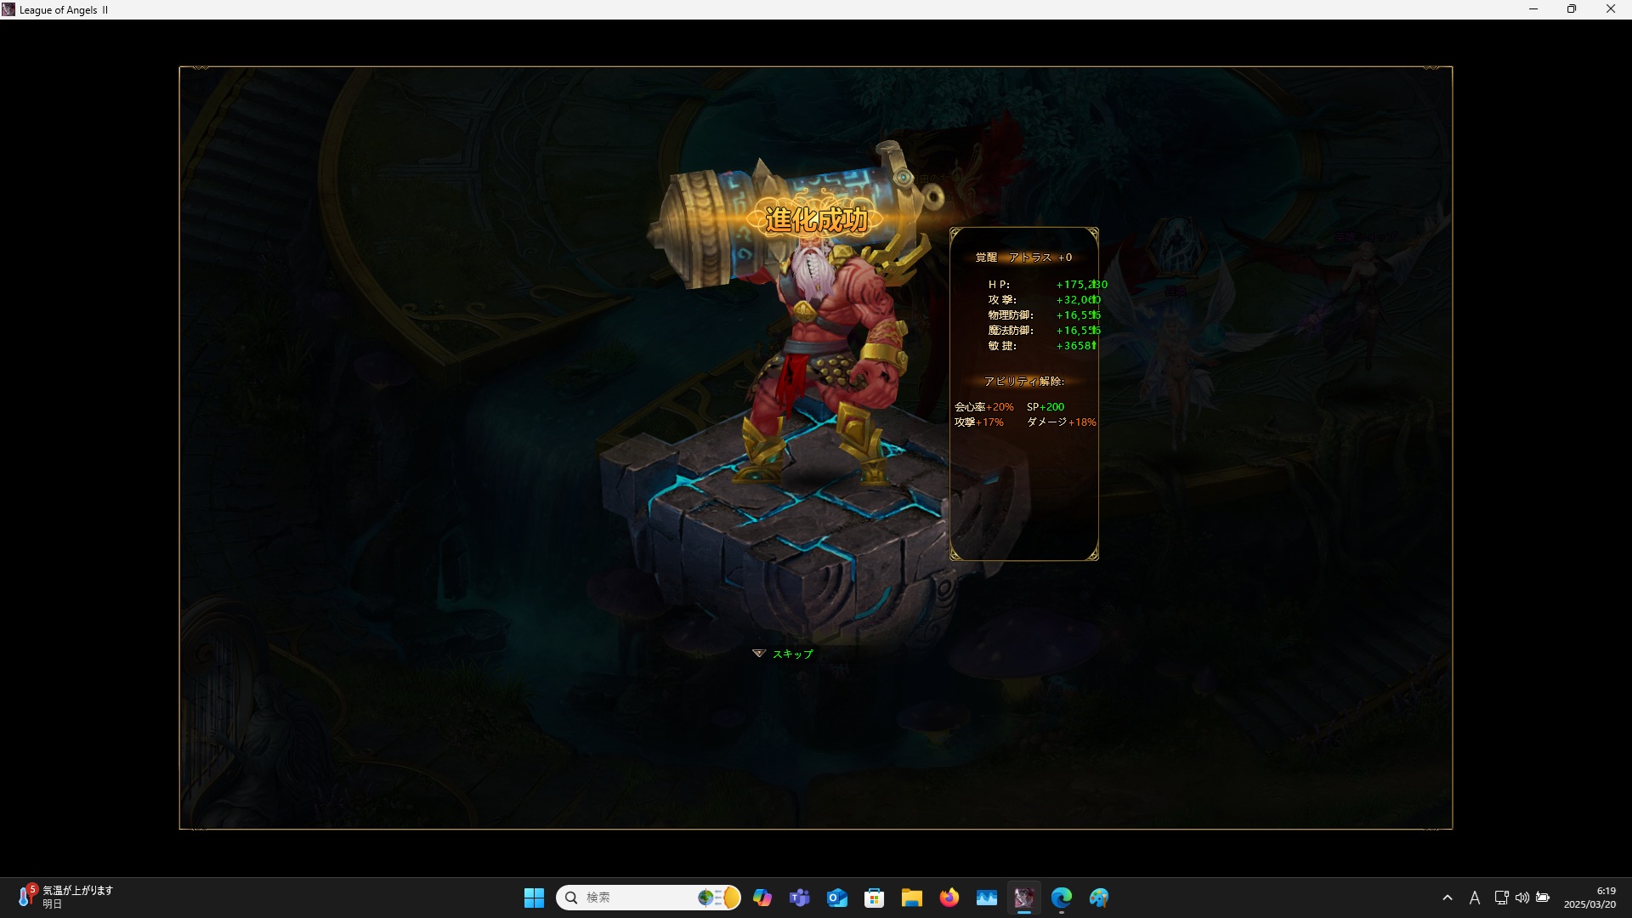The height and width of the screenshot is (918, 1632).
Task: Open the Paint app from the taskbar
Action: 1099,898
